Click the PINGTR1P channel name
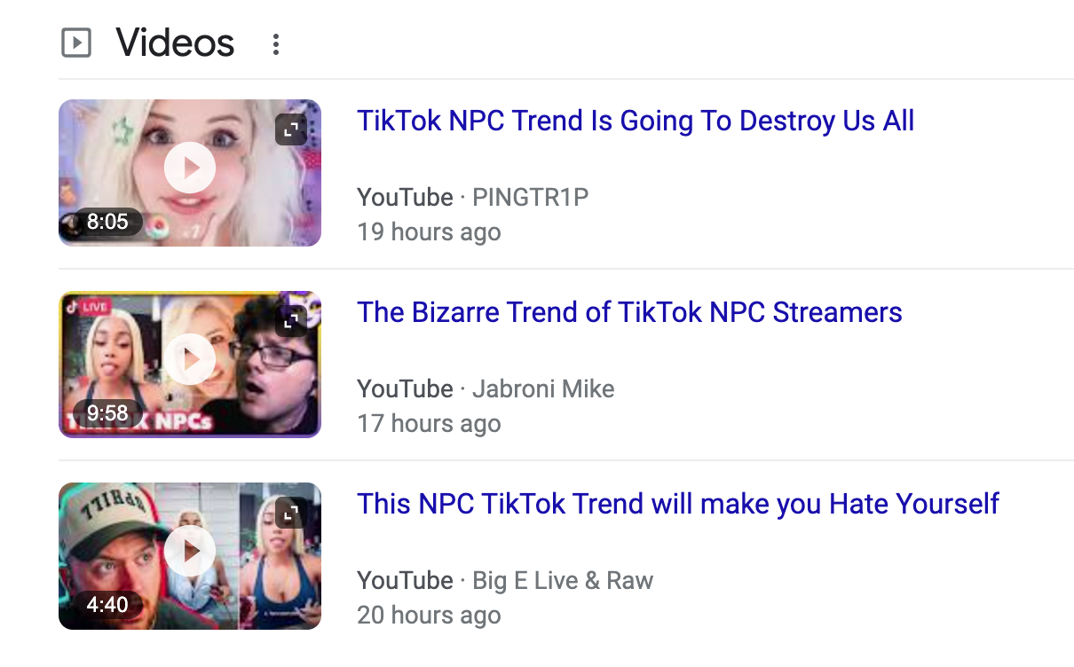 (531, 197)
